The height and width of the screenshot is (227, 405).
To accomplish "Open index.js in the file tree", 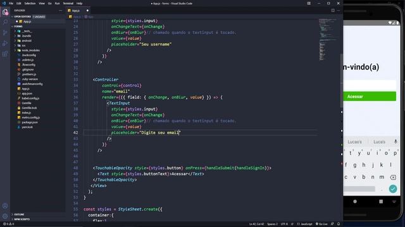I will [27, 113].
